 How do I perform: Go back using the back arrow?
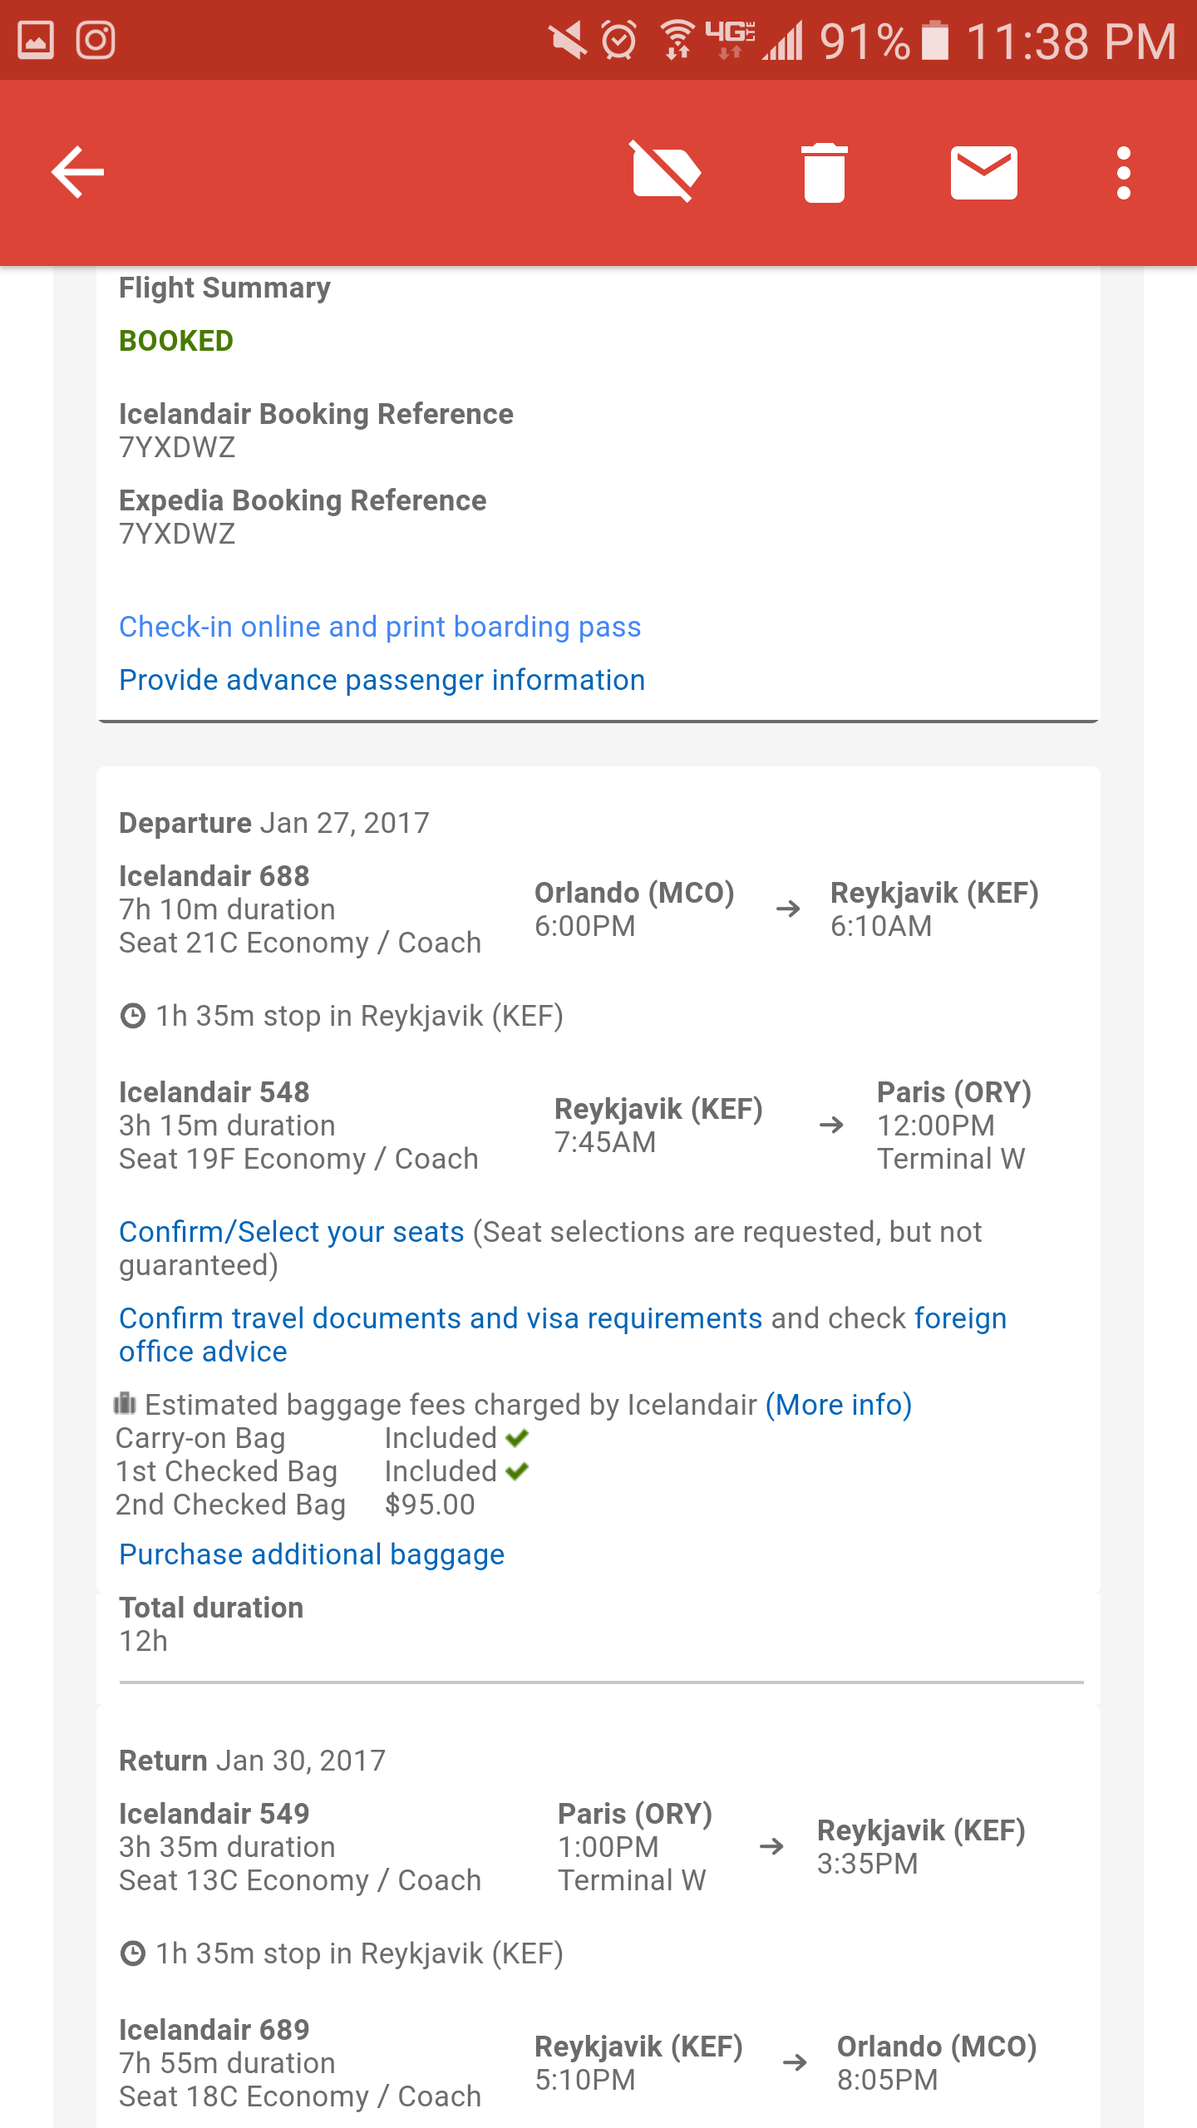point(77,172)
